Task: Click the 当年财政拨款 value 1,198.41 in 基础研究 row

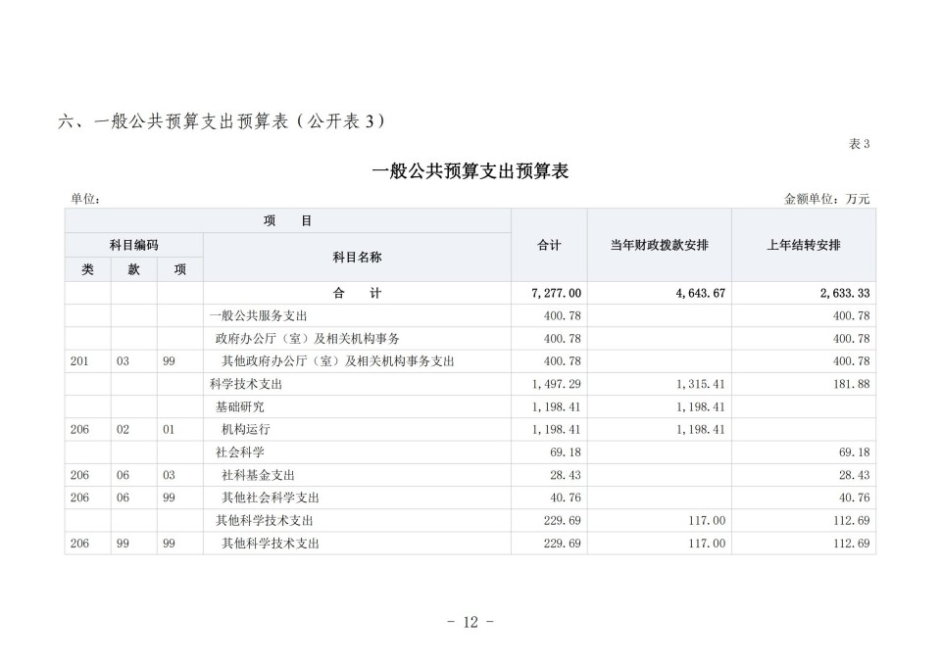Action: click(x=700, y=407)
